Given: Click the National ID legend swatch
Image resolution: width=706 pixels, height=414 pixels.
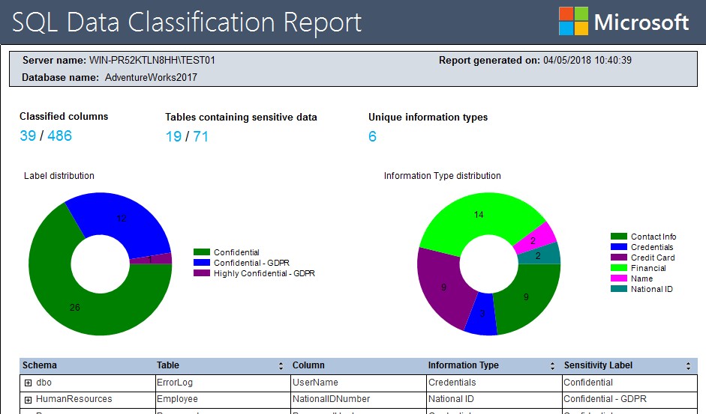Looking at the screenshot, I should click(619, 289).
